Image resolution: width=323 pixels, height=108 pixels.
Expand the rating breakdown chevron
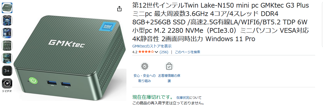[157, 52]
